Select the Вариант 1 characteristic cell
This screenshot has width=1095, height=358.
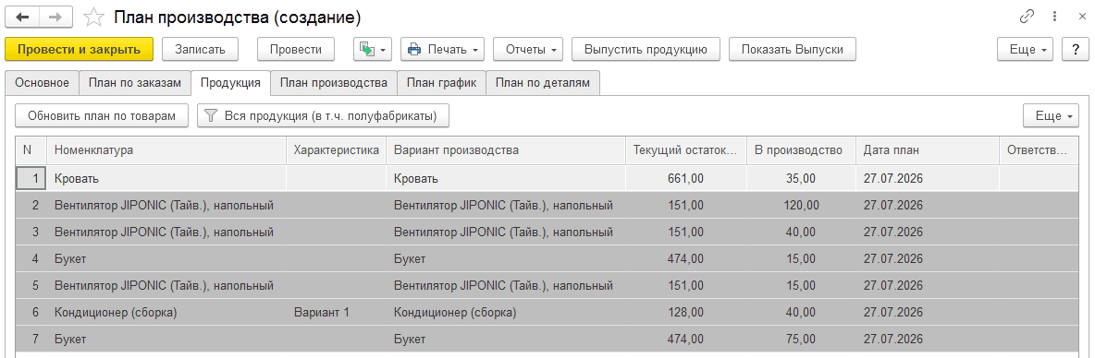336,313
